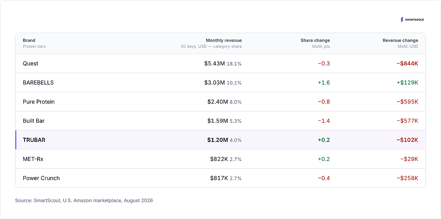
Task: Click the Pure Protein brand name
Action: (x=38, y=102)
